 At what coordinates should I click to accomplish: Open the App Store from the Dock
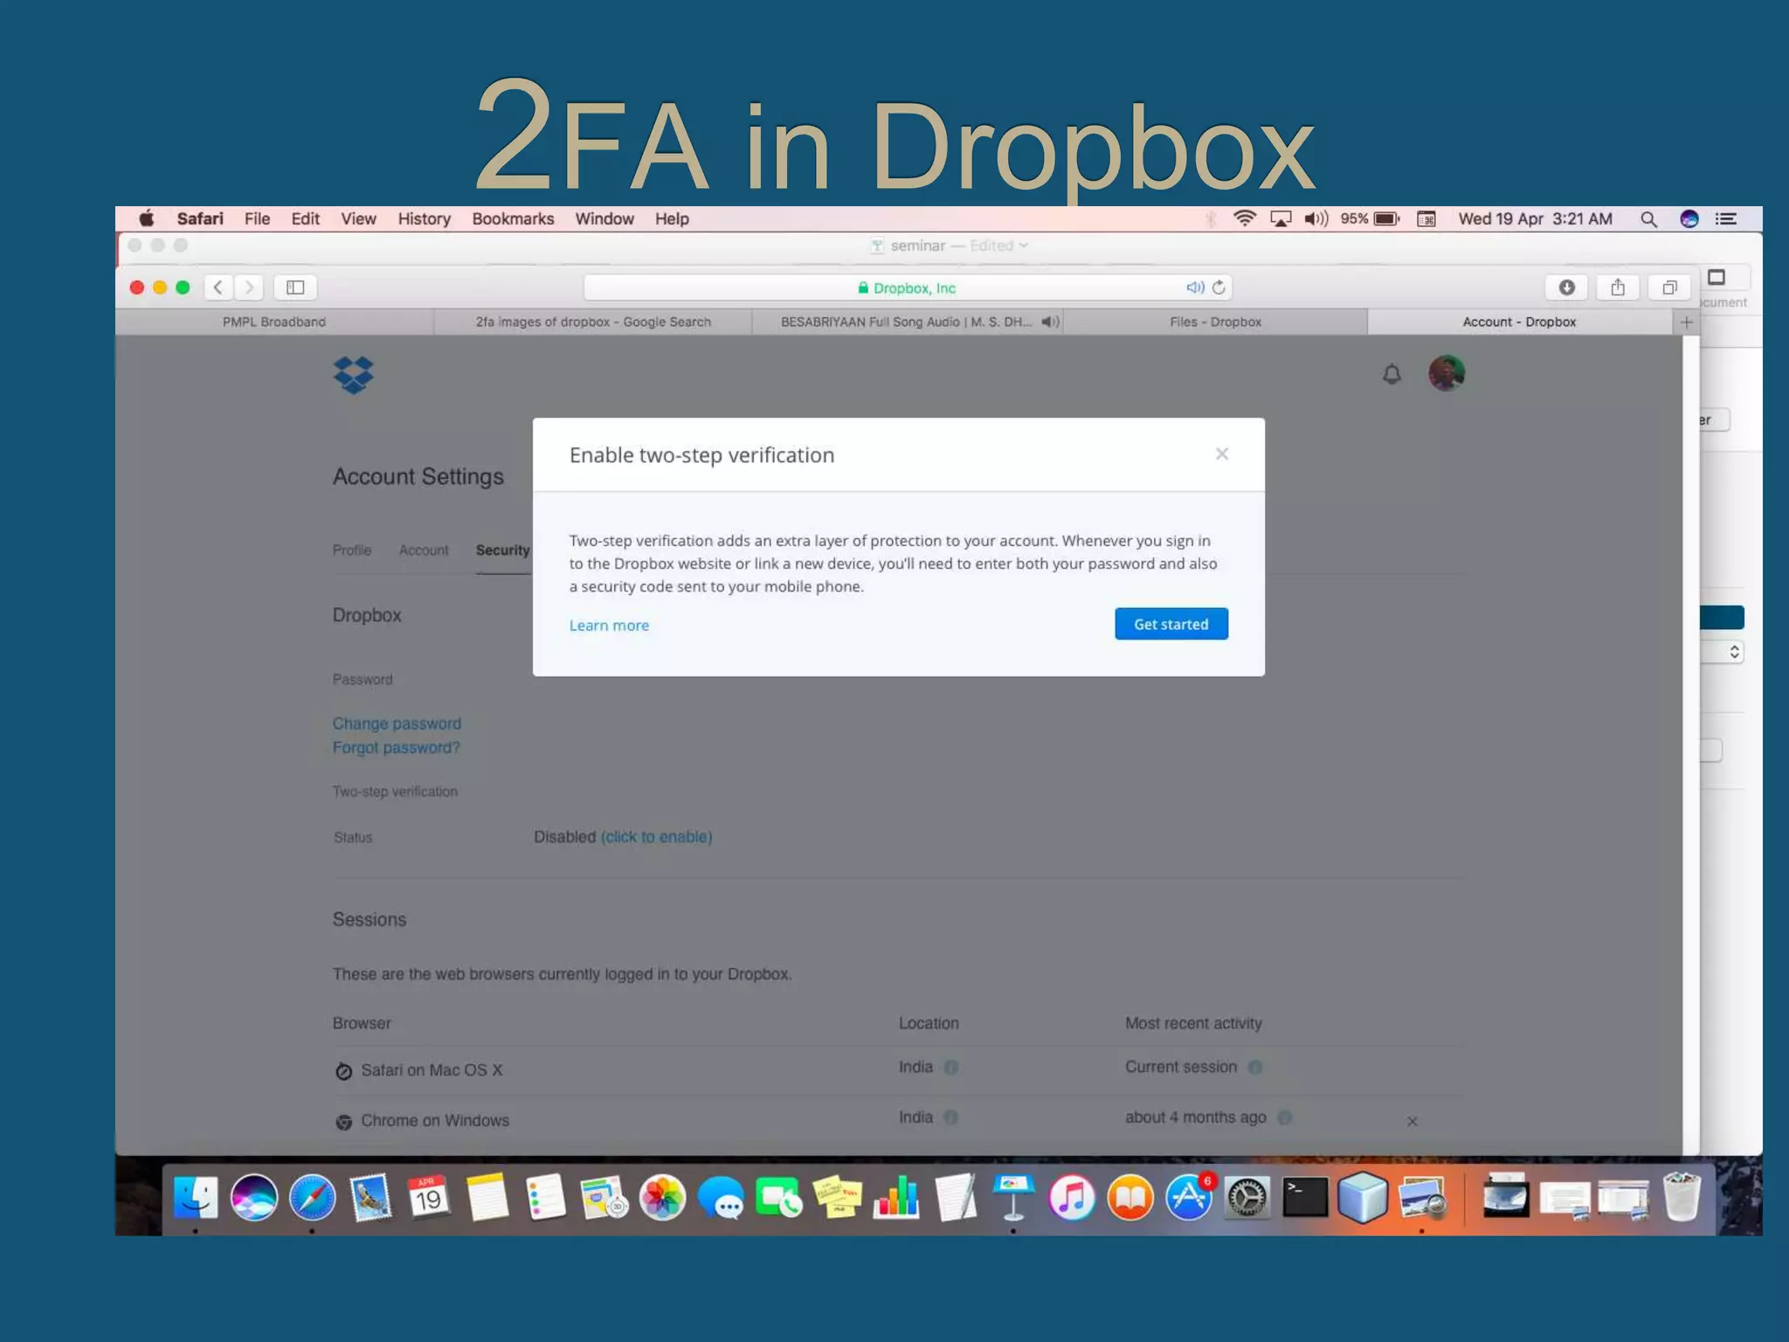click(x=1189, y=1197)
